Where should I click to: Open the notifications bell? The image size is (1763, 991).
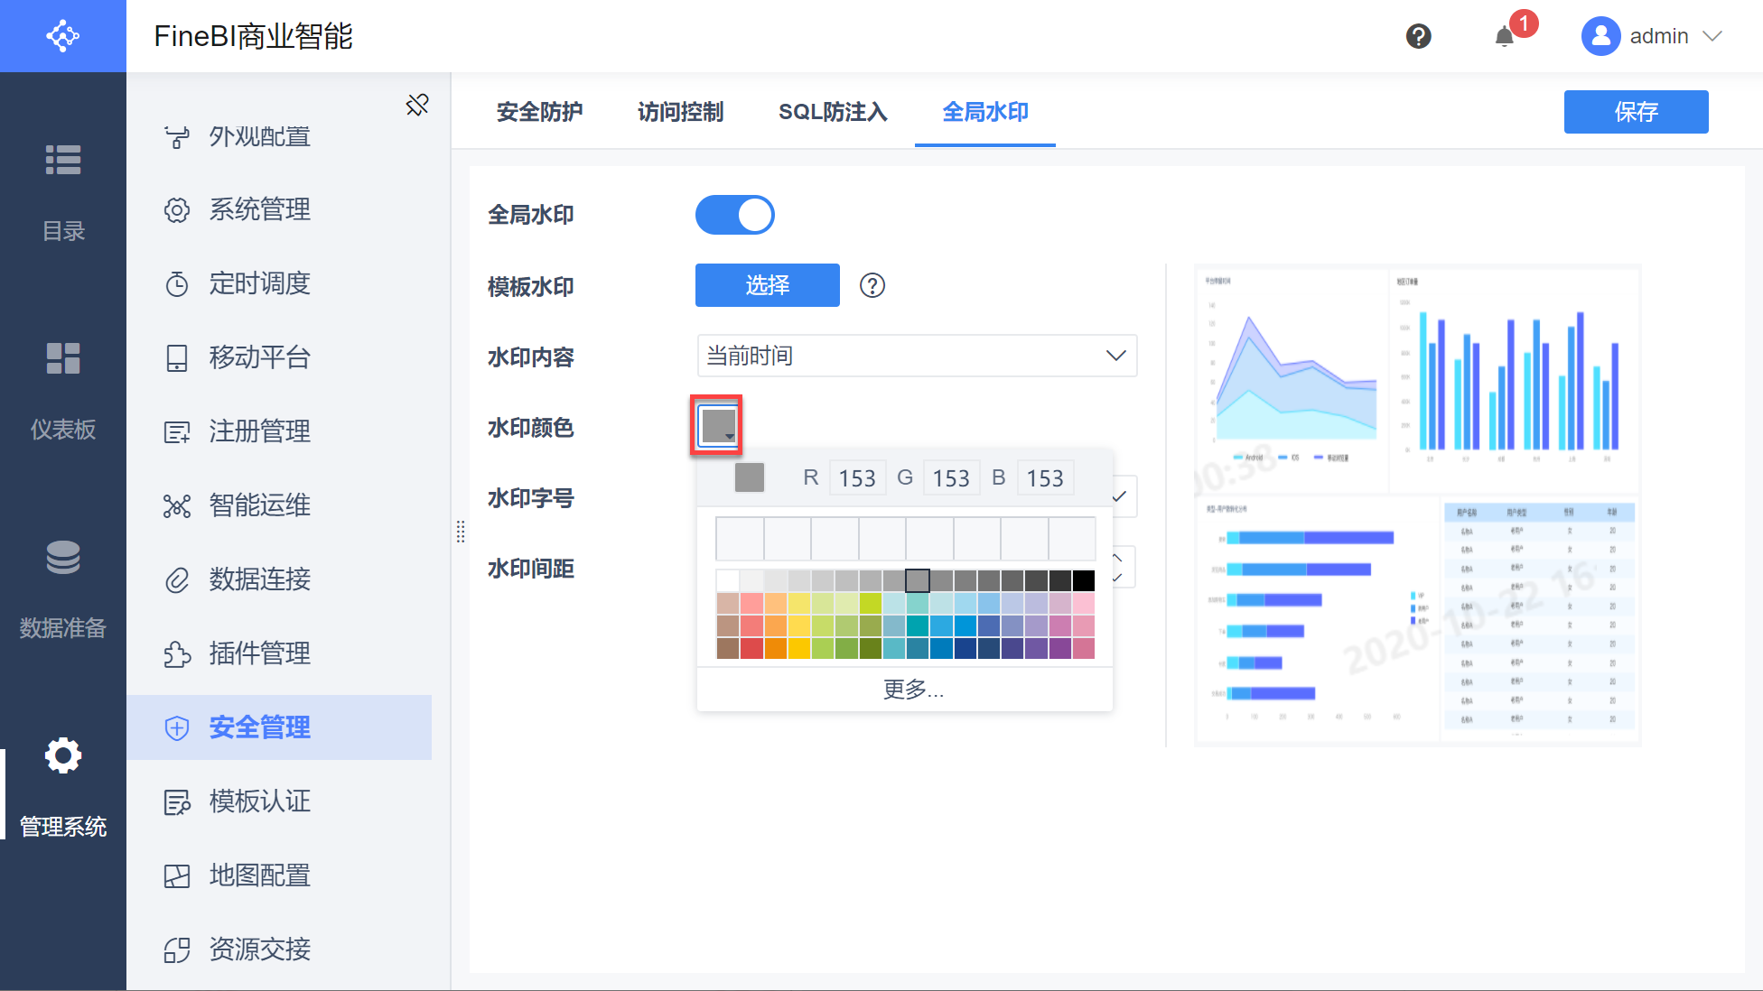click(x=1505, y=36)
